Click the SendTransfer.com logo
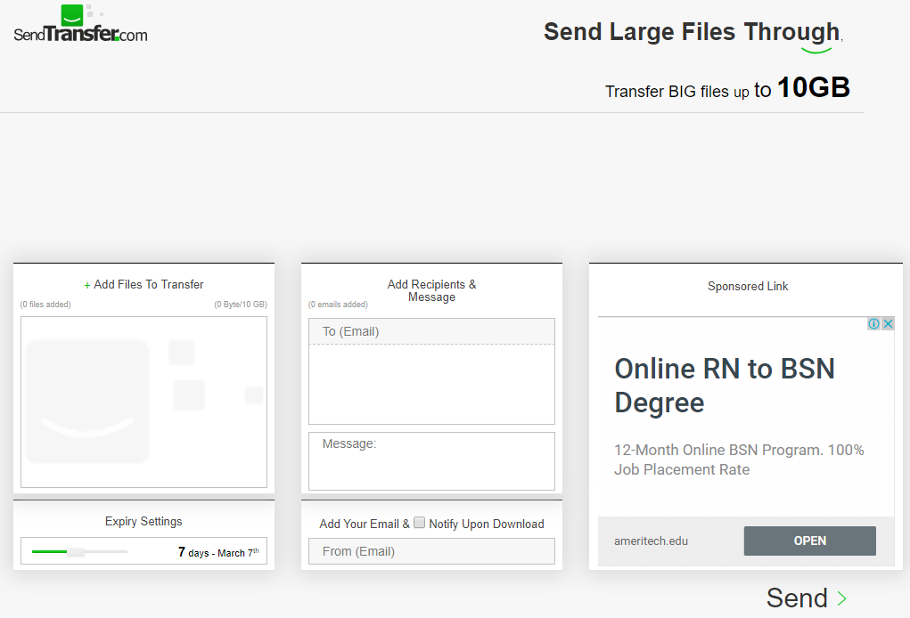This screenshot has width=910, height=618. (81, 24)
